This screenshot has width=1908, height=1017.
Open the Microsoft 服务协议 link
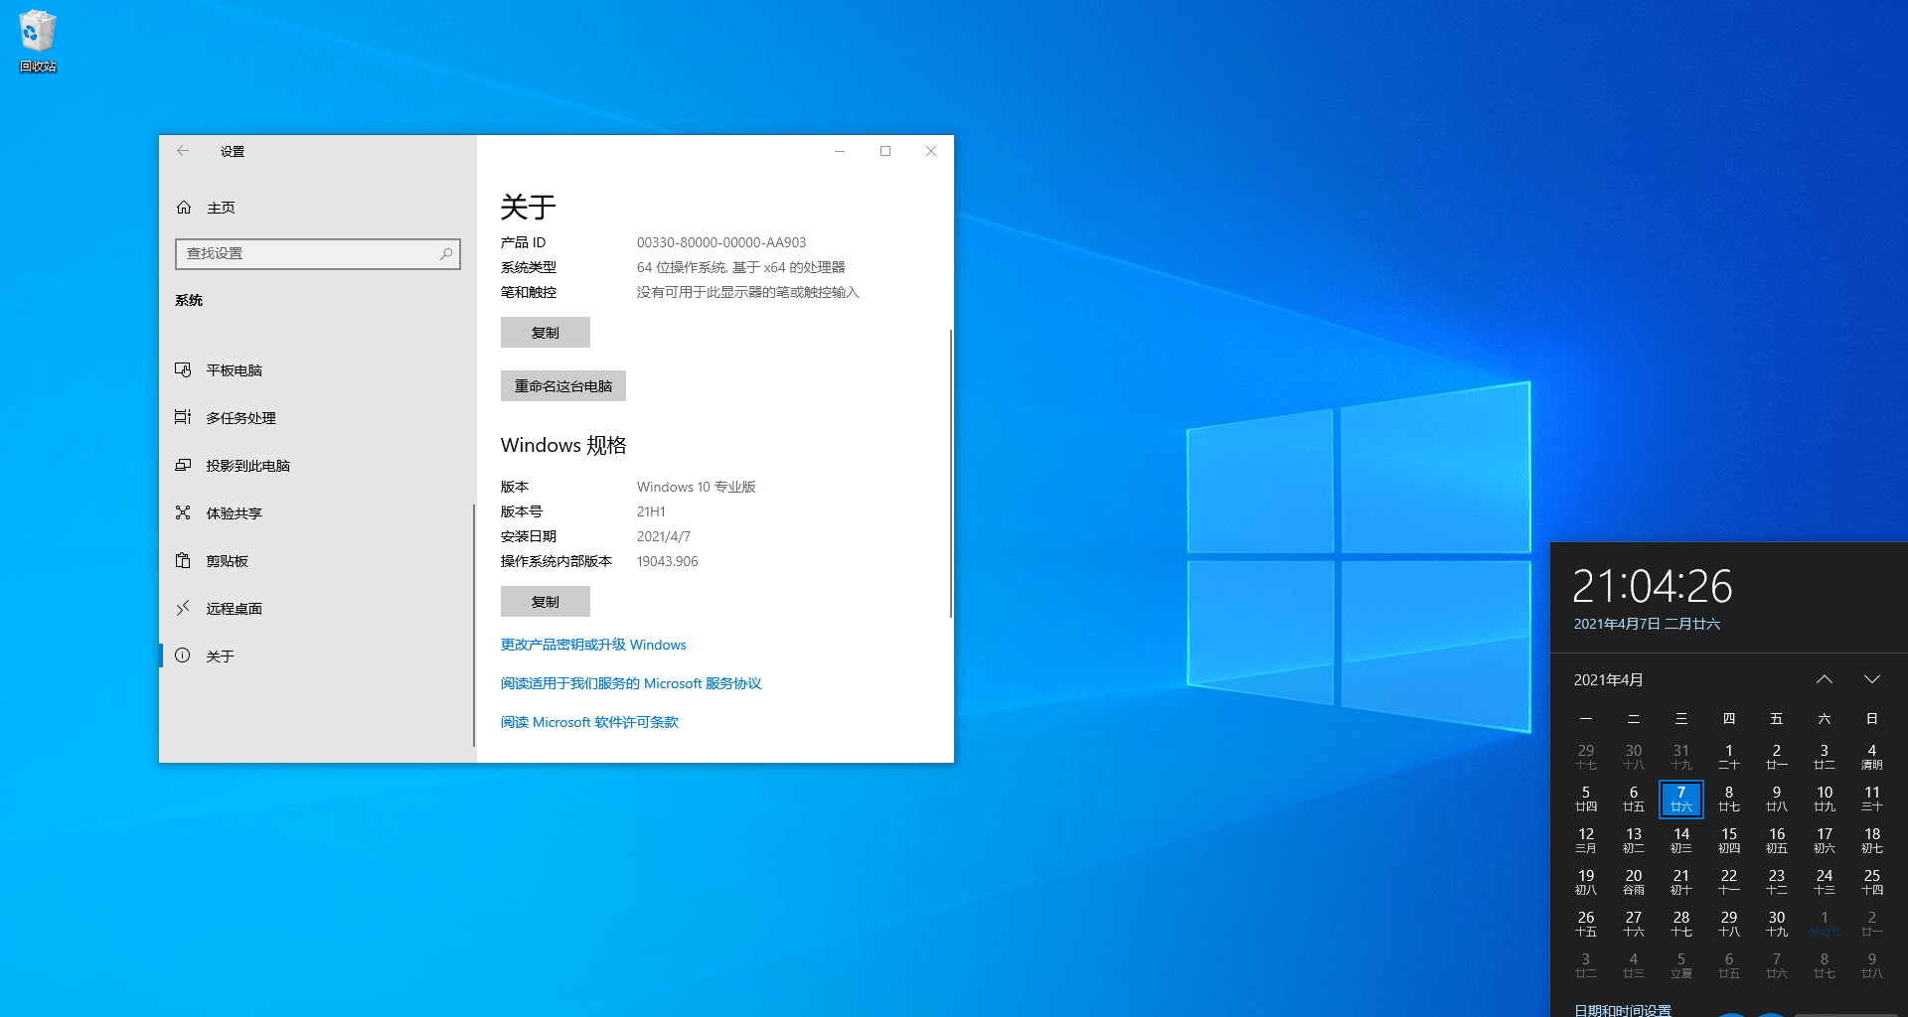tap(631, 683)
